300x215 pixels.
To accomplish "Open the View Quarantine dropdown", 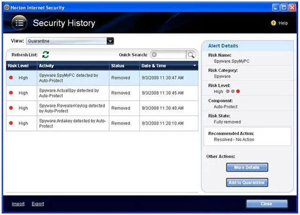I will click(110, 41).
